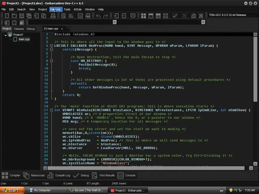Close the main.cpp editor tab

click(x=62, y=29)
